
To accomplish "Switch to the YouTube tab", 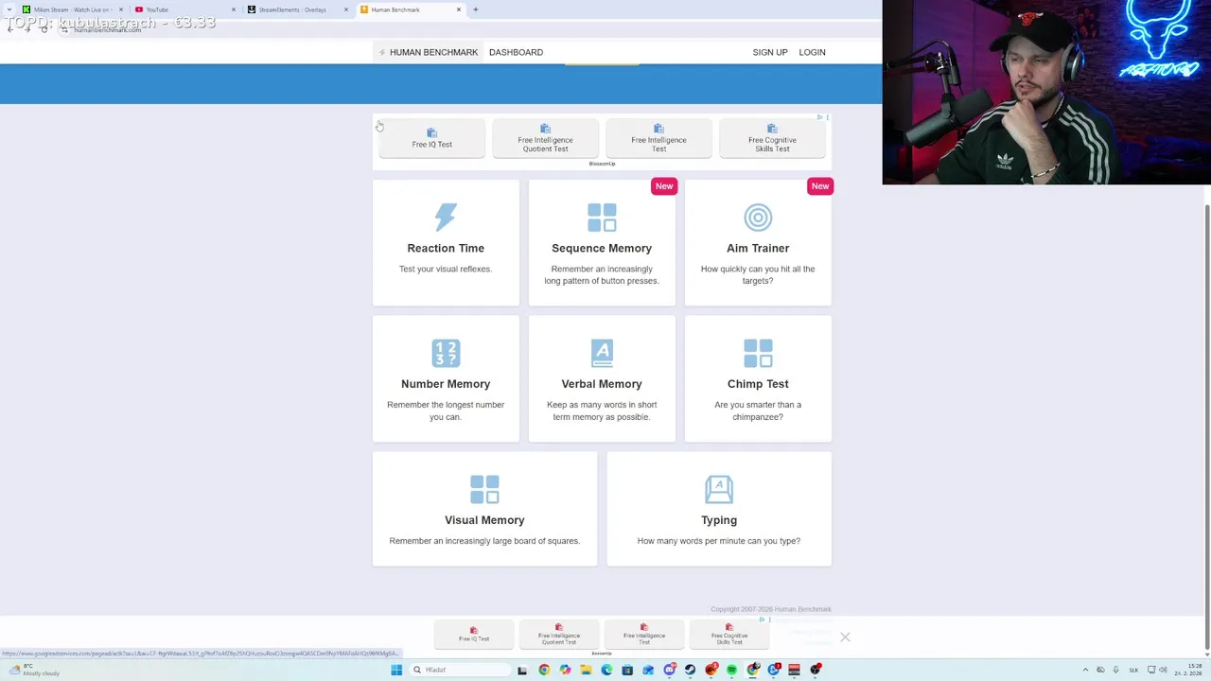I will pyautogui.click(x=184, y=9).
